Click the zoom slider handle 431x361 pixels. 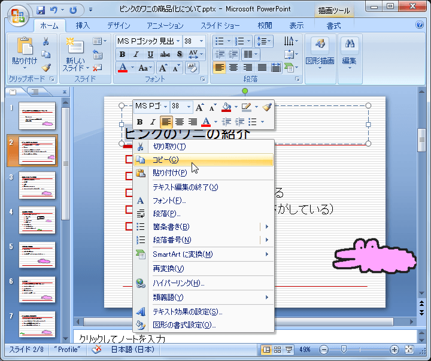tap(344, 350)
